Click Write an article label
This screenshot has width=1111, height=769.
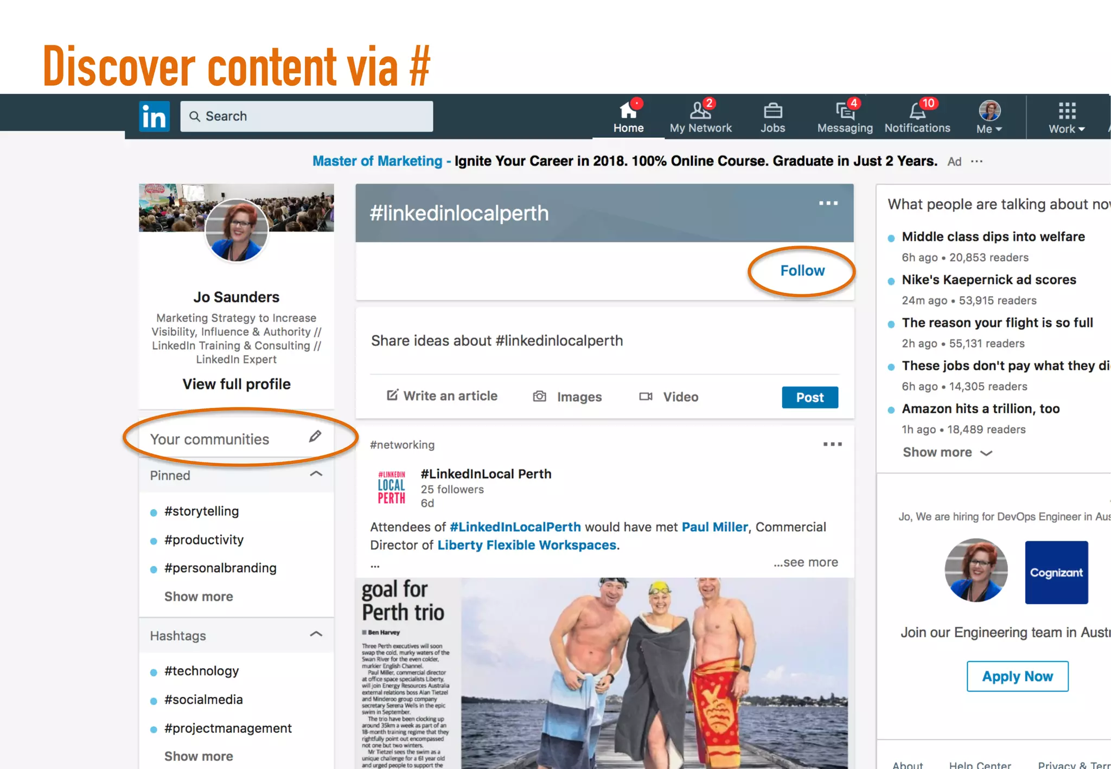450,396
